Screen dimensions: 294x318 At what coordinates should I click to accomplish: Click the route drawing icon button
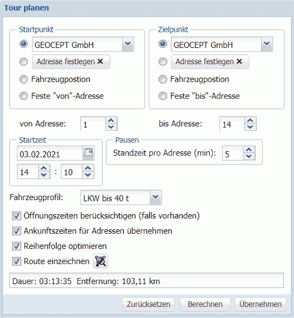(101, 261)
